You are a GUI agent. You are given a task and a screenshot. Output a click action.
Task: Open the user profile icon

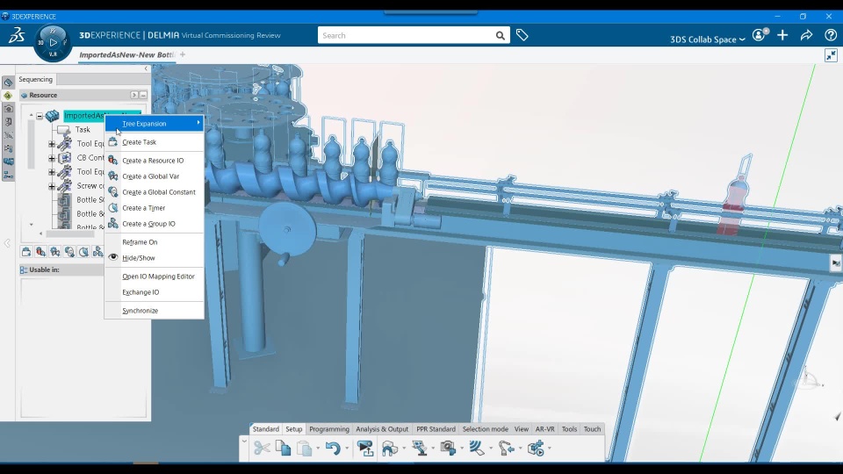(x=759, y=35)
